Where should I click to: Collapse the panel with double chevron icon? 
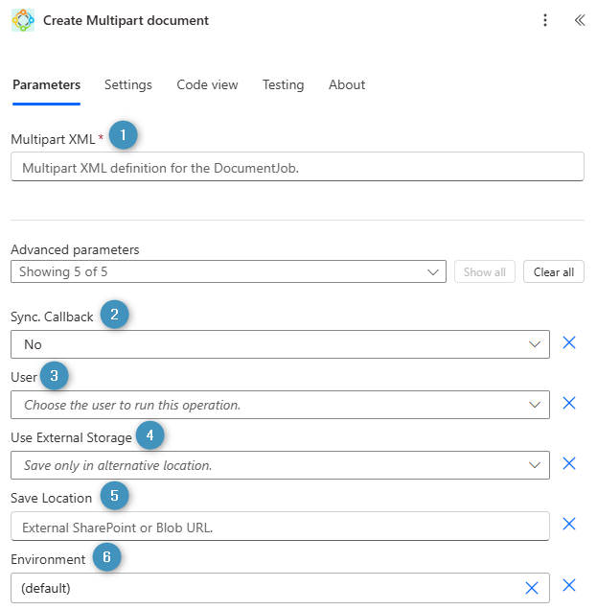click(579, 20)
